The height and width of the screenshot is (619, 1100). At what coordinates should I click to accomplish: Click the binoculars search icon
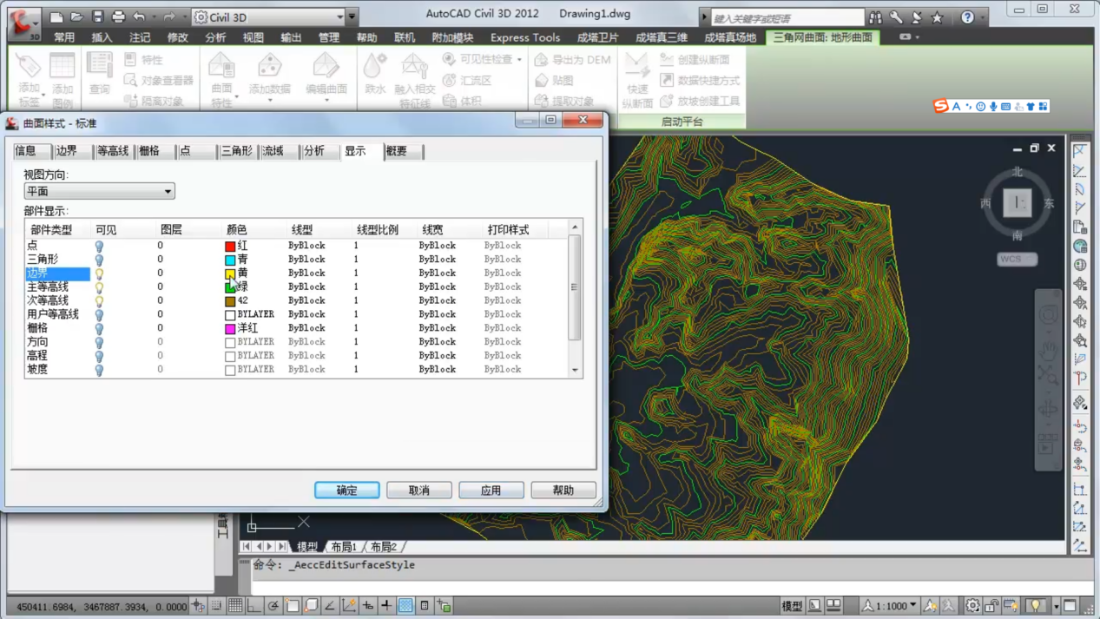[x=875, y=16]
